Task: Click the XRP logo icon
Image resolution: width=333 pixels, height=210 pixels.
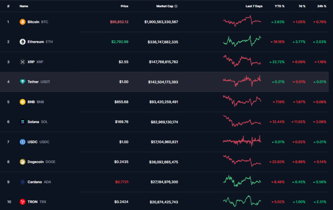Action: pos(22,62)
